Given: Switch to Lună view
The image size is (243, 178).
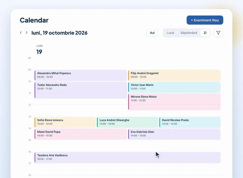Looking at the screenshot, I should click(170, 33).
